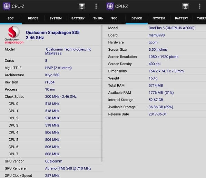
Task: Click the Qualcomm Snapdragon 835 heading
Action: click(x=53, y=32)
